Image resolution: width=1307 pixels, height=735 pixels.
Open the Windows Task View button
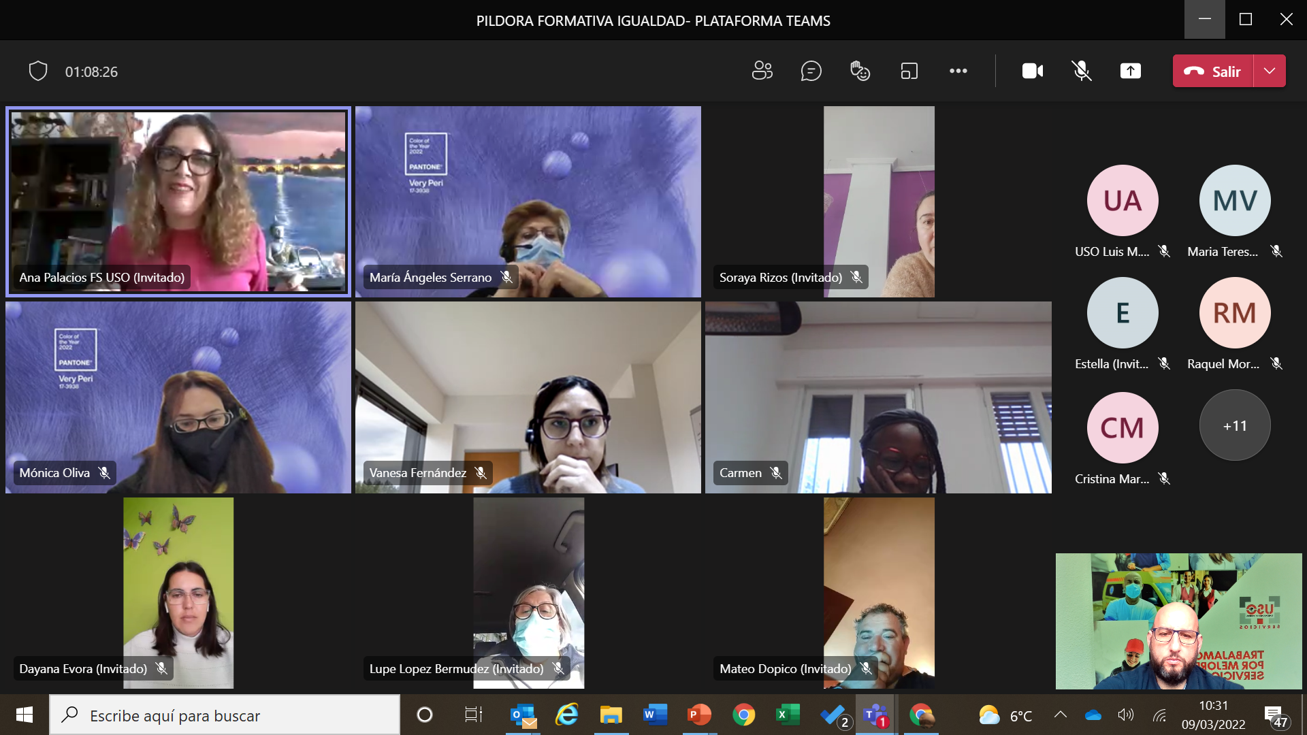pyautogui.click(x=473, y=715)
